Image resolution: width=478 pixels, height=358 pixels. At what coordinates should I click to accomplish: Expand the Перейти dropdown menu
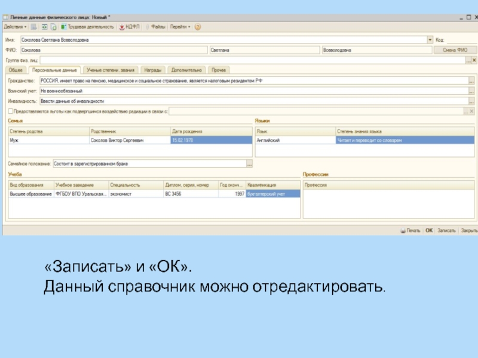[180, 27]
